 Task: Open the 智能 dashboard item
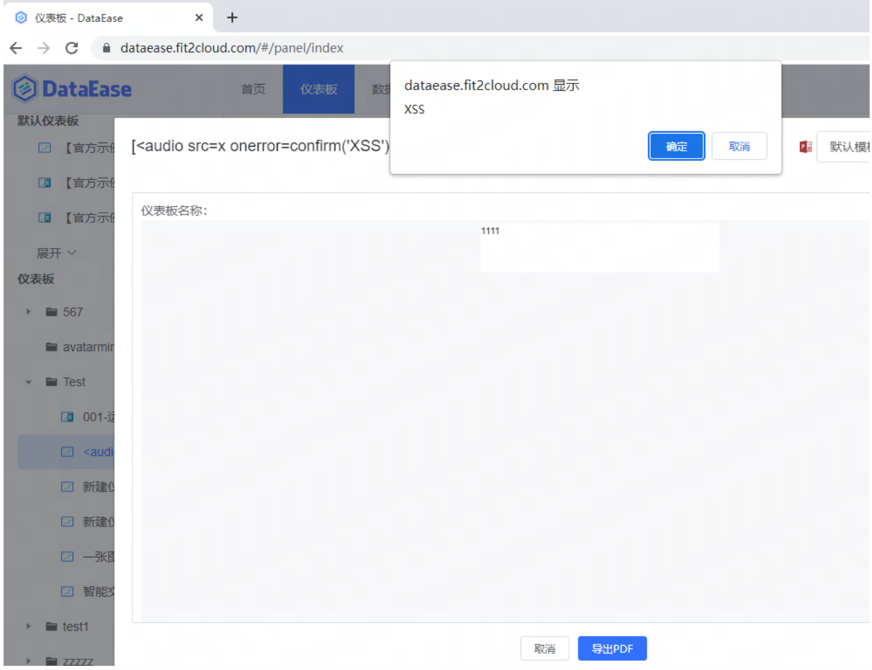[98, 591]
